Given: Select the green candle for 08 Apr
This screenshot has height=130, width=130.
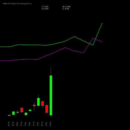Looking at the screenshot, I should [14, 113].
